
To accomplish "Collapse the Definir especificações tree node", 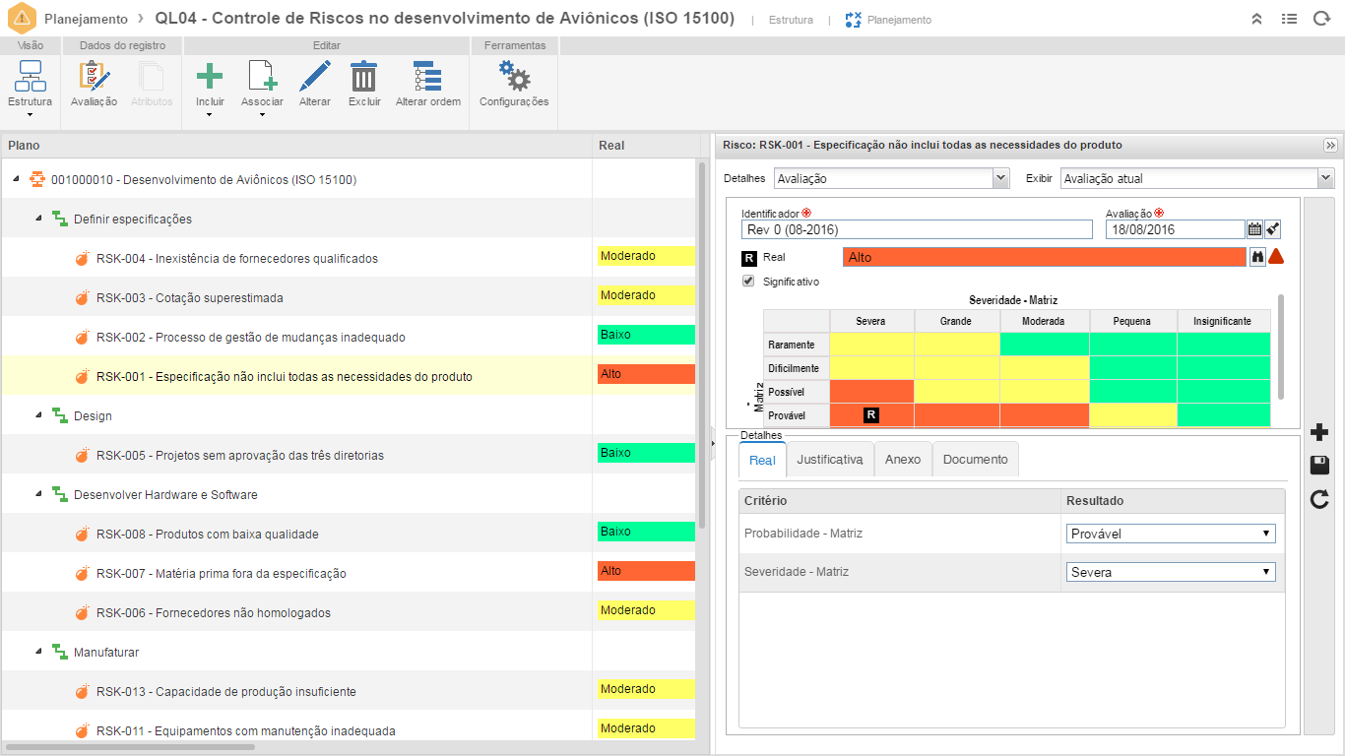I will (39, 219).
